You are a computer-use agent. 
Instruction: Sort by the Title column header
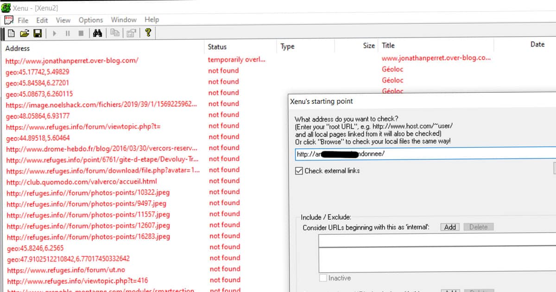pos(388,45)
